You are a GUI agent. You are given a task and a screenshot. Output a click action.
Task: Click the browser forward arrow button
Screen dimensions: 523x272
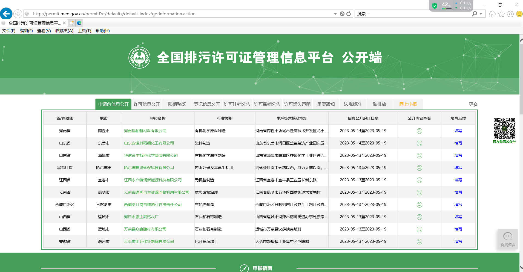(18, 14)
